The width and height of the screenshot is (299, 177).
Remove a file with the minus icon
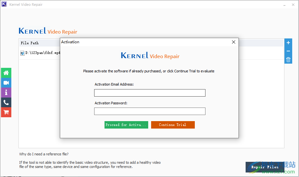(x=288, y=51)
